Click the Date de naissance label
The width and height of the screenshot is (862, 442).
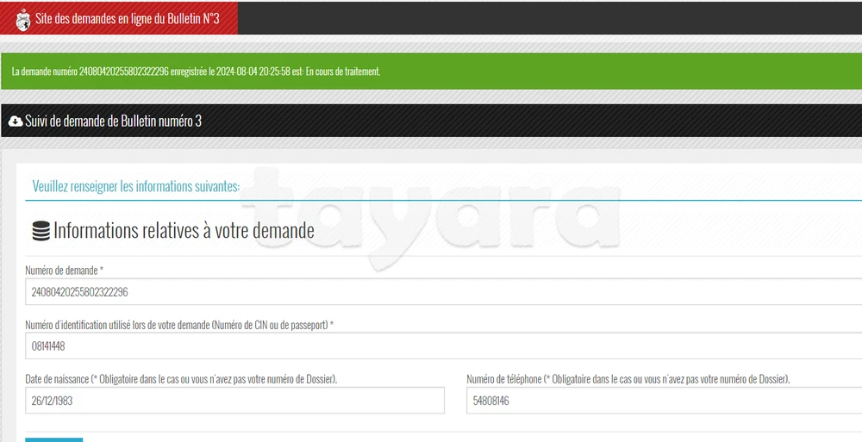point(180,379)
